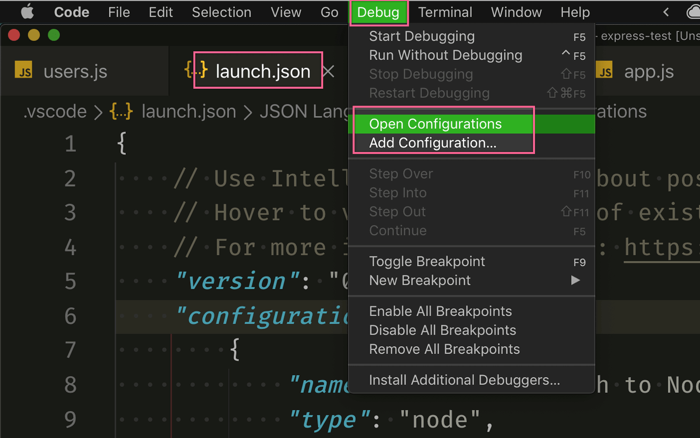Close the launch.json tab

pos(329,71)
